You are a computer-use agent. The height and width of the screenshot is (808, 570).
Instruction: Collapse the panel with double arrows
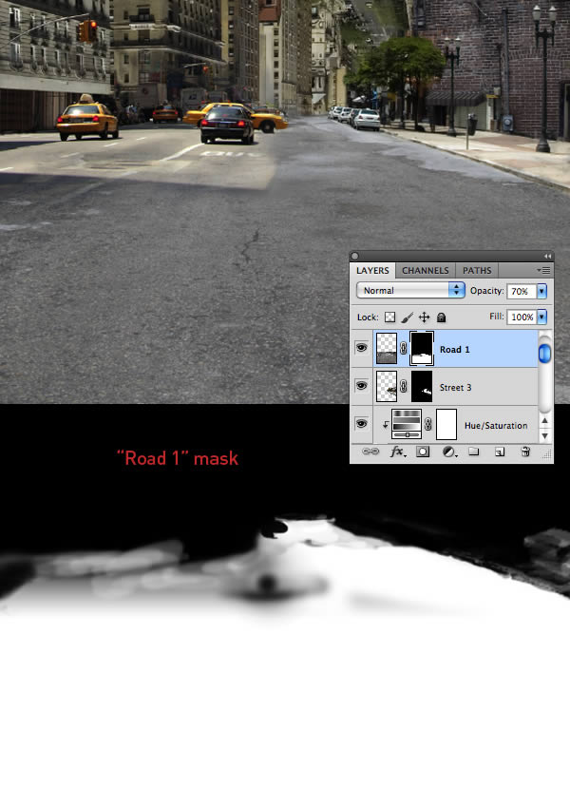point(547,256)
